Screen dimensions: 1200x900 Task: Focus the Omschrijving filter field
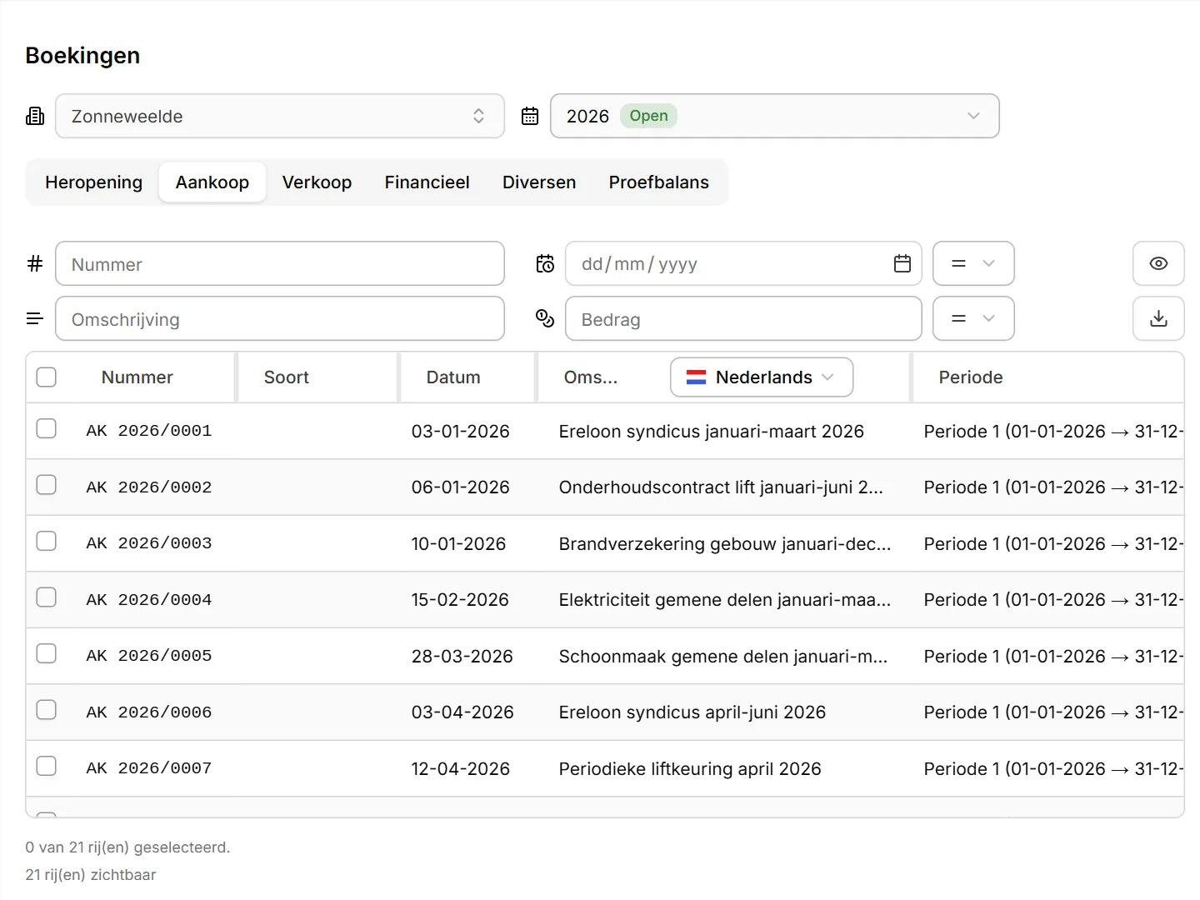tap(280, 318)
